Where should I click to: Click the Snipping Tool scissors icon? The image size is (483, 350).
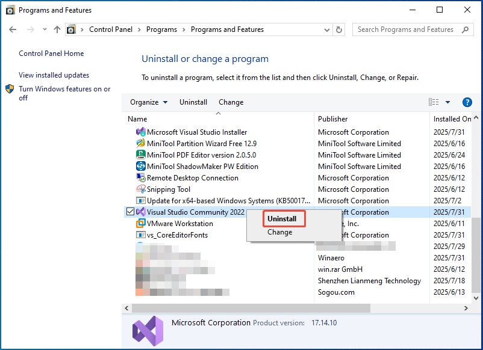pos(141,189)
